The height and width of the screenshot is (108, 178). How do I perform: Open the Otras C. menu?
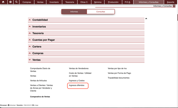click(84, 2)
